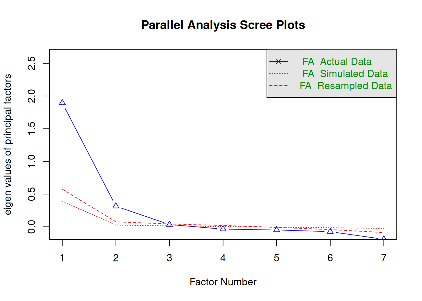Screen dimensions: 422x301
Task: Click the triangle marker at factor 4
Action: coord(223,229)
